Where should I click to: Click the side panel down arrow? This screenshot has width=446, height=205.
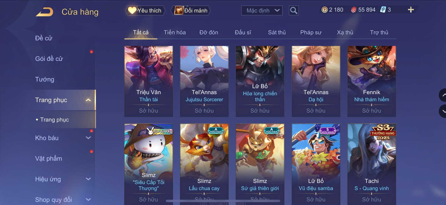click(x=443, y=111)
